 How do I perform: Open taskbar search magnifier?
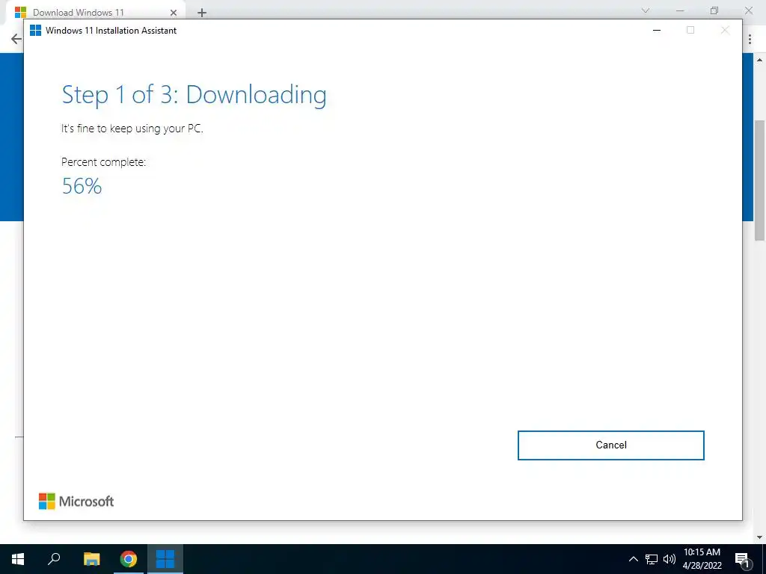(54, 559)
